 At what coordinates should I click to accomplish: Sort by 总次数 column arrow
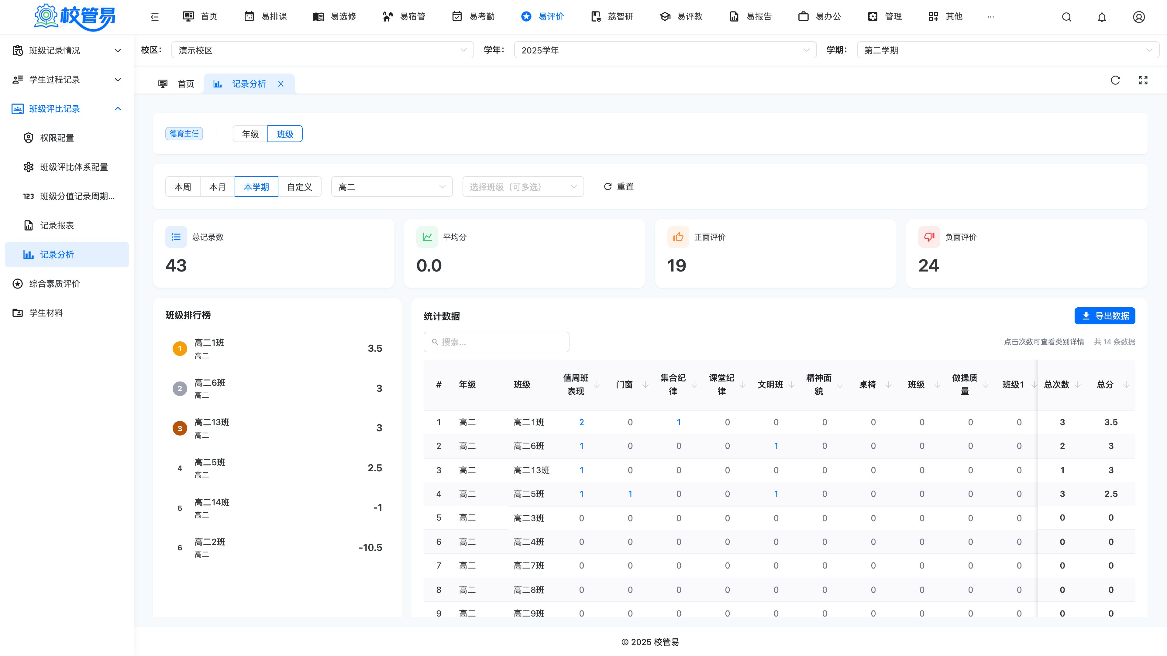(1078, 385)
